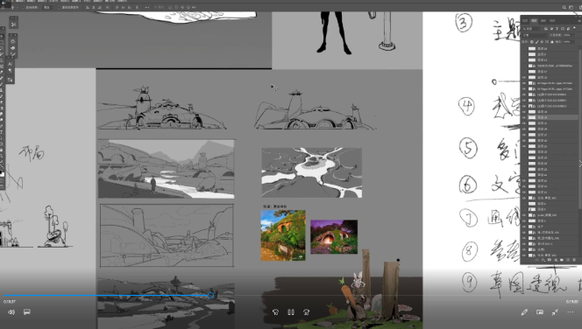Click the text layer filter T icon
Image resolution: width=582 pixels, height=329 pixels.
557,29
